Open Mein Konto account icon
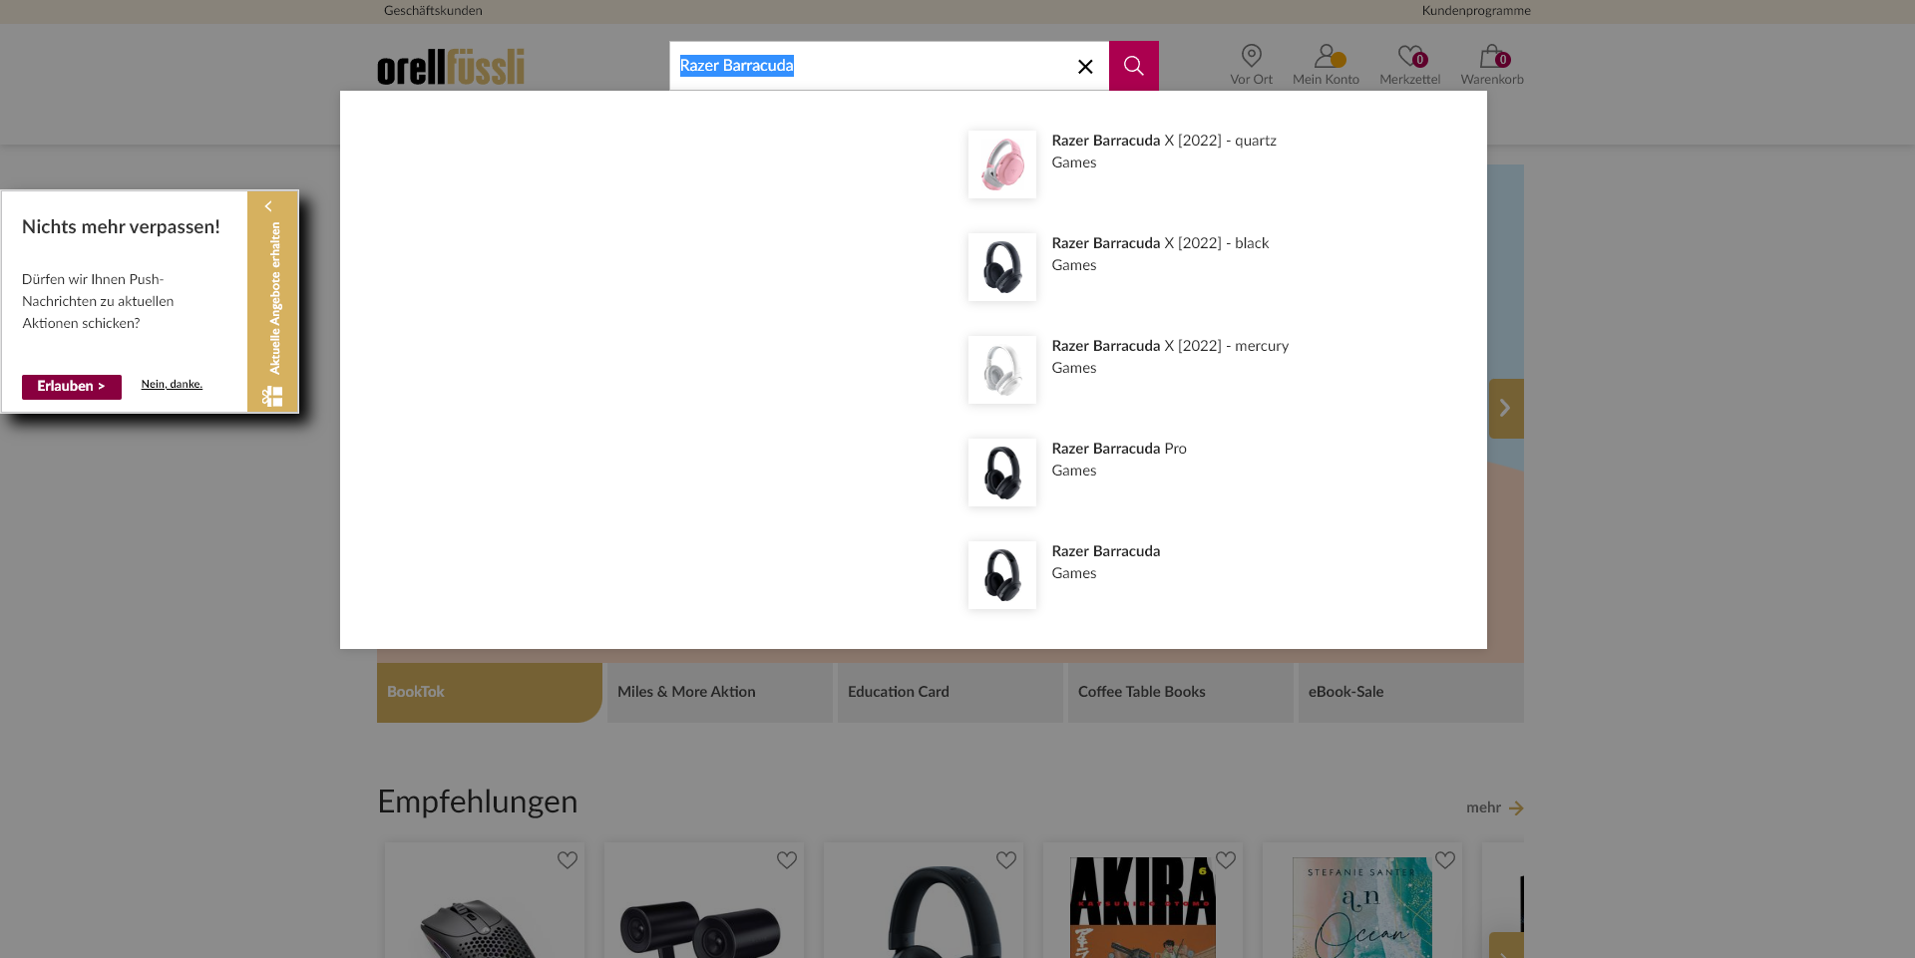This screenshot has width=1915, height=958. coord(1325,56)
